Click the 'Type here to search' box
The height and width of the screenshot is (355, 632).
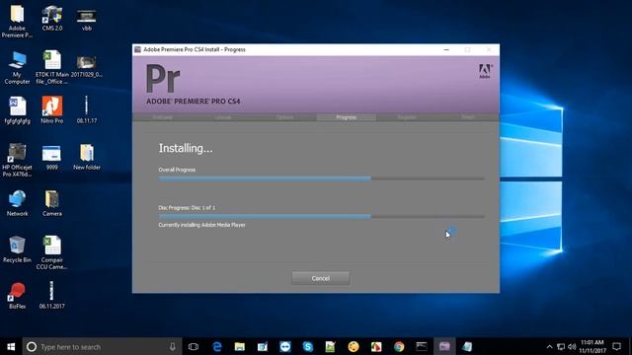[x=101, y=346]
